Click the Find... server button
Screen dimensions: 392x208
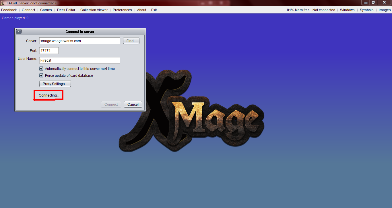131,41
